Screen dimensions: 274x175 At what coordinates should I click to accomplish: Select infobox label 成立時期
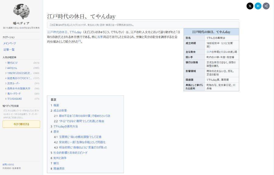[x=191, y=43]
